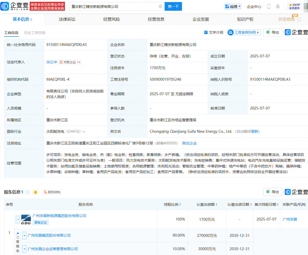
Task: Open legal representative 宋云华
Action: click(52, 62)
